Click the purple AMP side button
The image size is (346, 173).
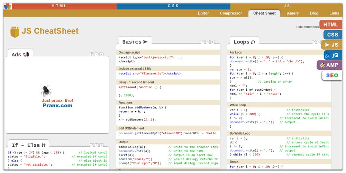tap(329, 65)
